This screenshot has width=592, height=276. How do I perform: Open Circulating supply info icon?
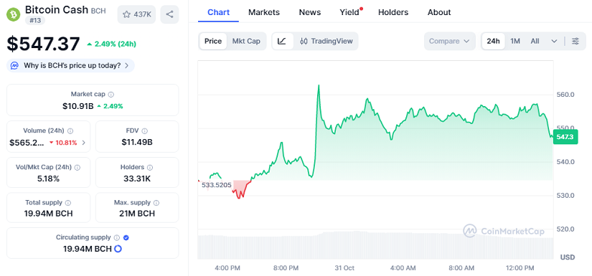pos(117,238)
